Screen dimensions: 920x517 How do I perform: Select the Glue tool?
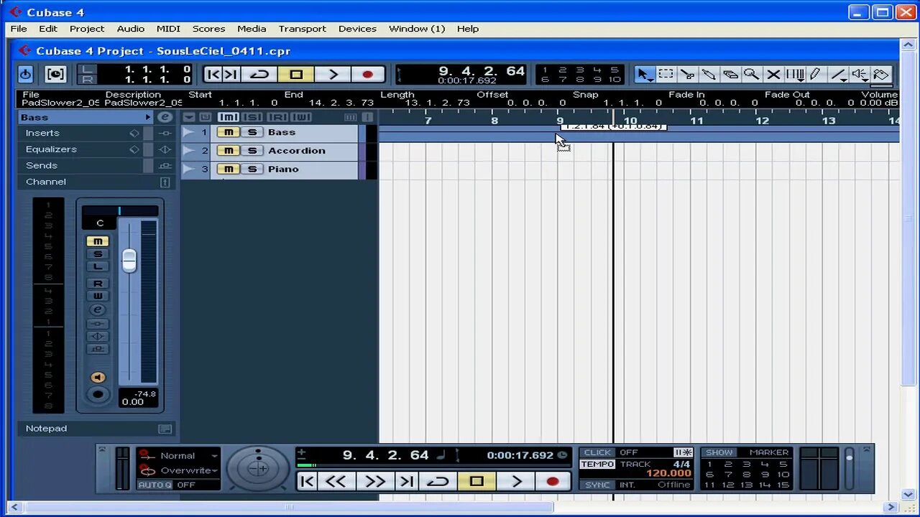[709, 74]
